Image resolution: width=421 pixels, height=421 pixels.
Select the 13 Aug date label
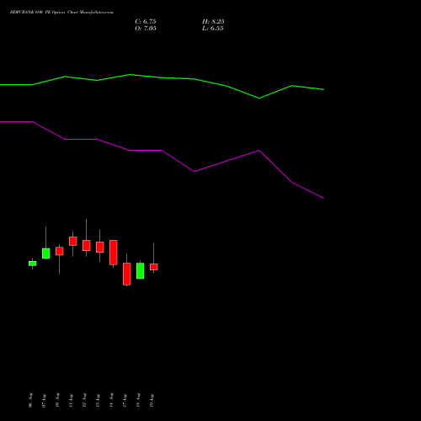pos(98,400)
